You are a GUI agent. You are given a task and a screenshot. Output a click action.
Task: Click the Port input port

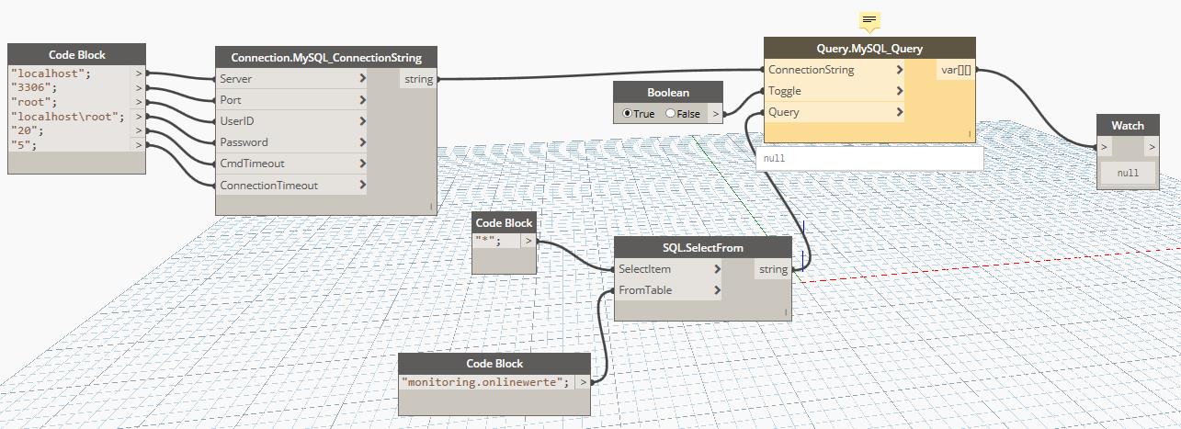pos(291,100)
